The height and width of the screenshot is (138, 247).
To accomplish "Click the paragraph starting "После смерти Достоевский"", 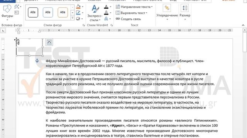I will tap(125, 102).
